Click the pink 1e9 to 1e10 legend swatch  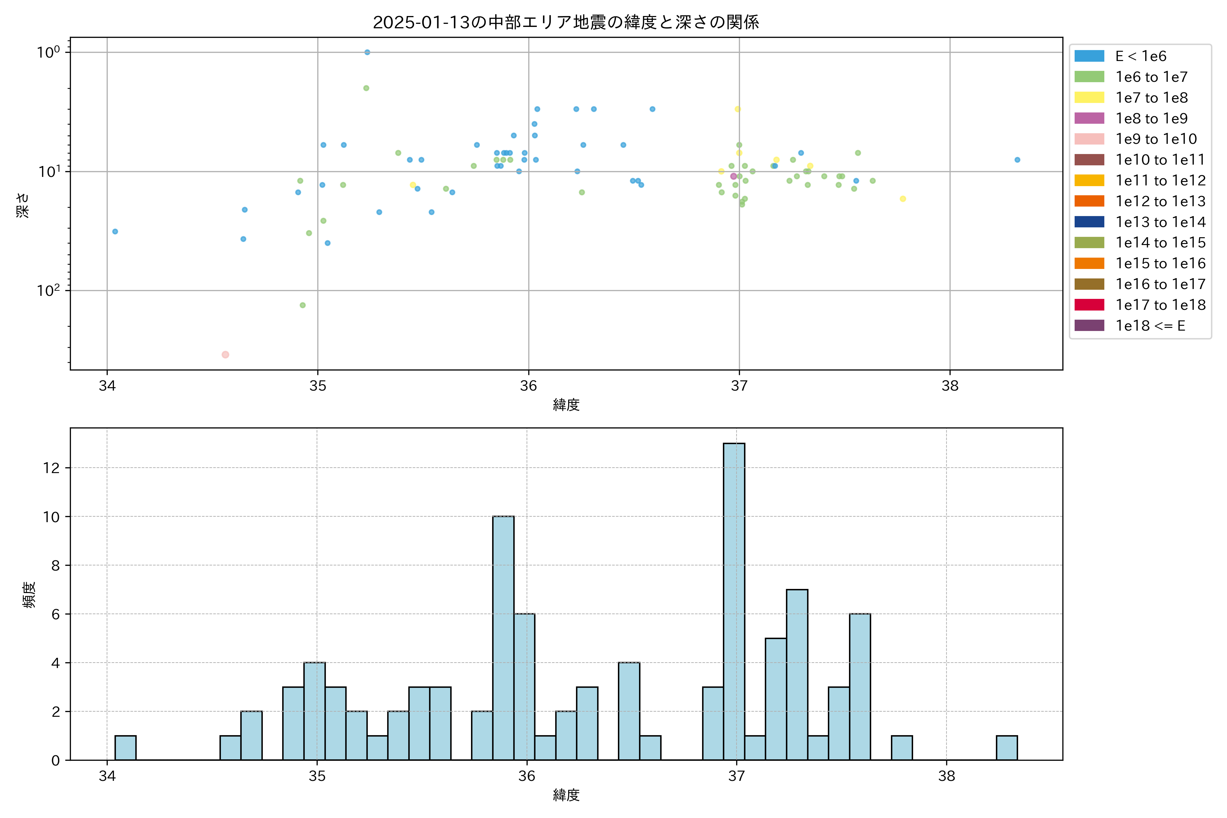tap(1089, 139)
